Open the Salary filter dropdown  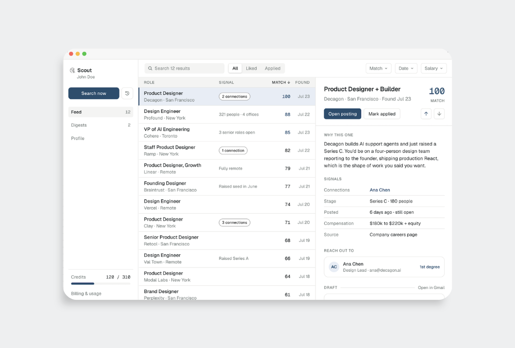click(x=433, y=68)
